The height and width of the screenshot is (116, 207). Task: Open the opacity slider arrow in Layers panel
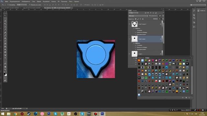tap(163, 16)
